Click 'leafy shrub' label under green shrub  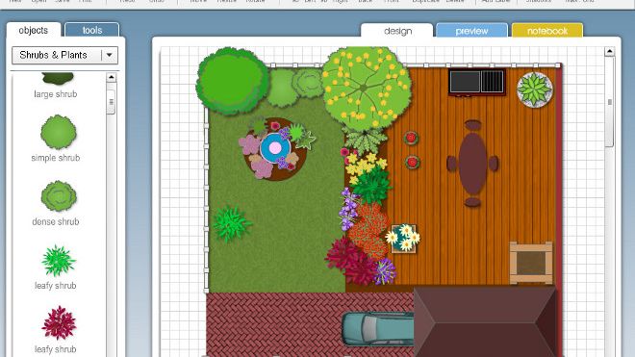(x=56, y=286)
